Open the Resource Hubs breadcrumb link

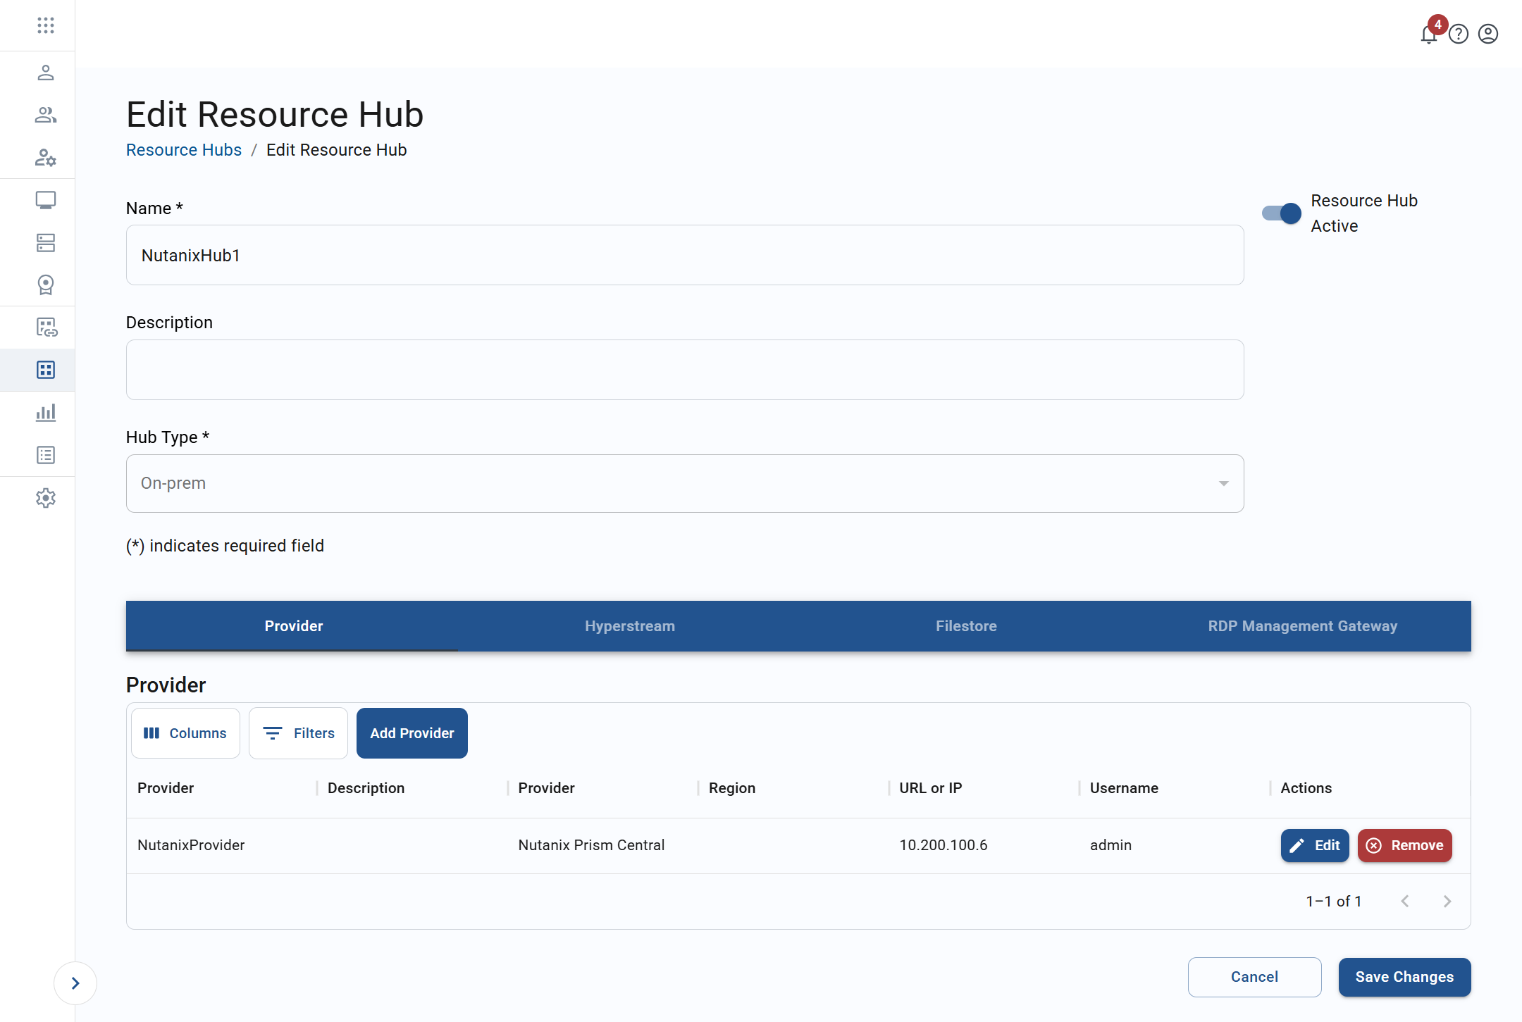183,149
